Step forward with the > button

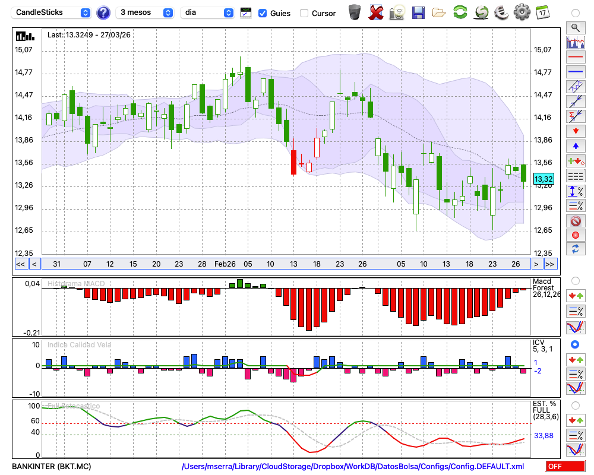tap(536, 264)
